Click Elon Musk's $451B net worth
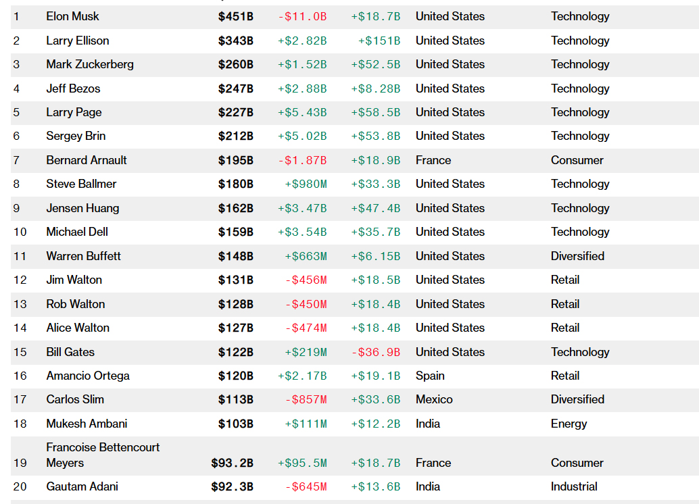 [235, 16]
